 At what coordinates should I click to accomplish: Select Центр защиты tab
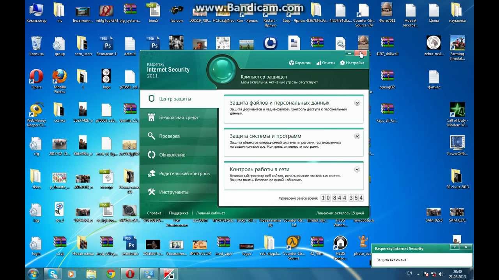pos(179,99)
